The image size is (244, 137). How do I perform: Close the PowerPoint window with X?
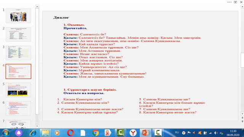click(241, 2)
